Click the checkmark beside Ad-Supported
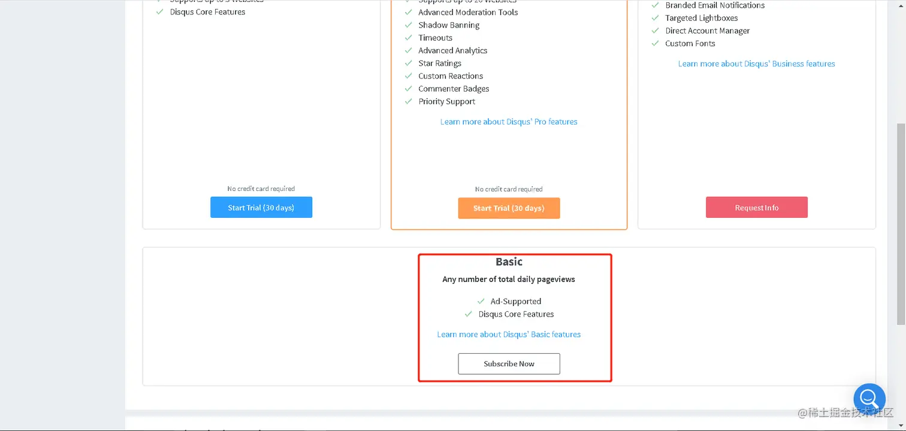The width and height of the screenshot is (906, 431). (481, 301)
